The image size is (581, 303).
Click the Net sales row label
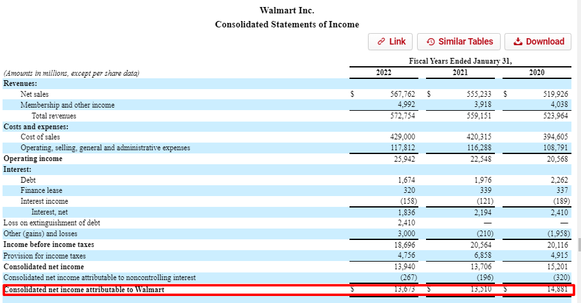pyautogui.click(x=34, y=94)
